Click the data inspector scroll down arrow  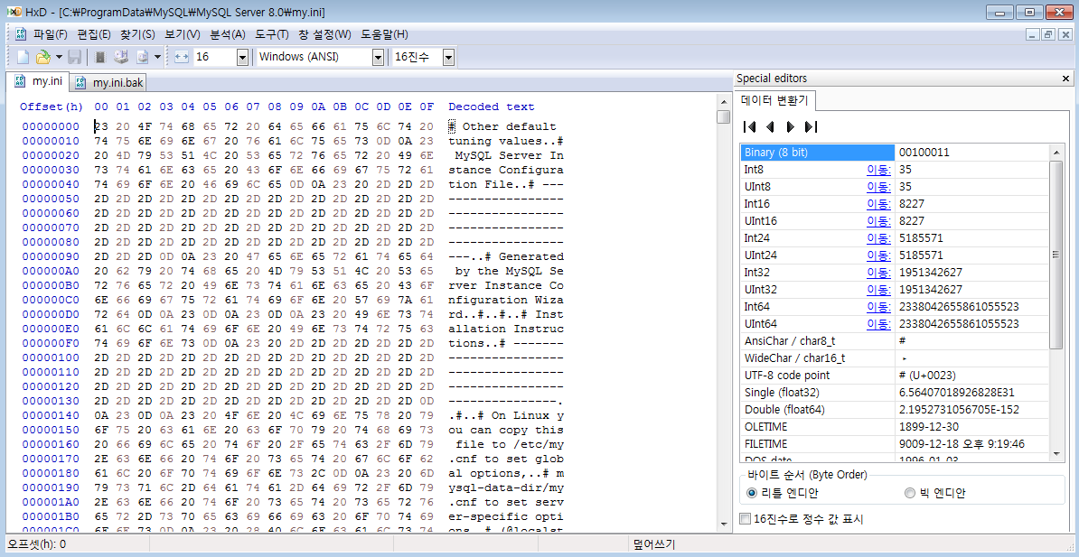pyautogui.click(x=1058, y=455)
